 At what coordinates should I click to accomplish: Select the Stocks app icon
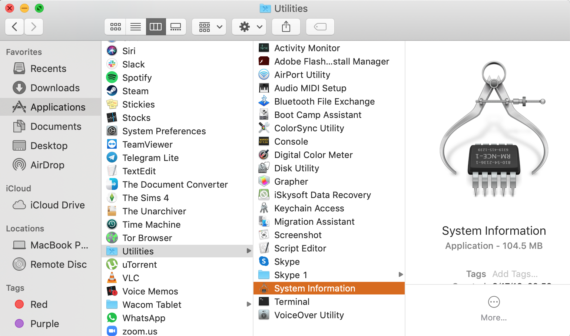pos(112,117)
